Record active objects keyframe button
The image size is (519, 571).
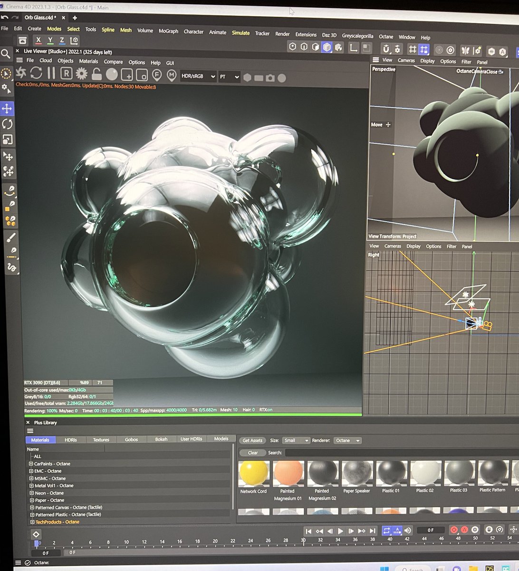(454, 530)
